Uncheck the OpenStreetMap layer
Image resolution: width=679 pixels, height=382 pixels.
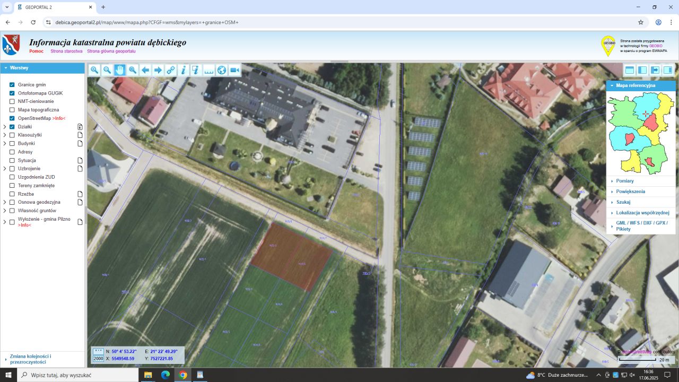(x=12, y=118)
